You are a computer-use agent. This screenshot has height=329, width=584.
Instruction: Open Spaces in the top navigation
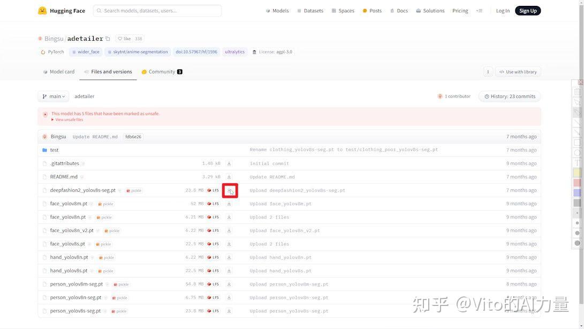point(343,11)
